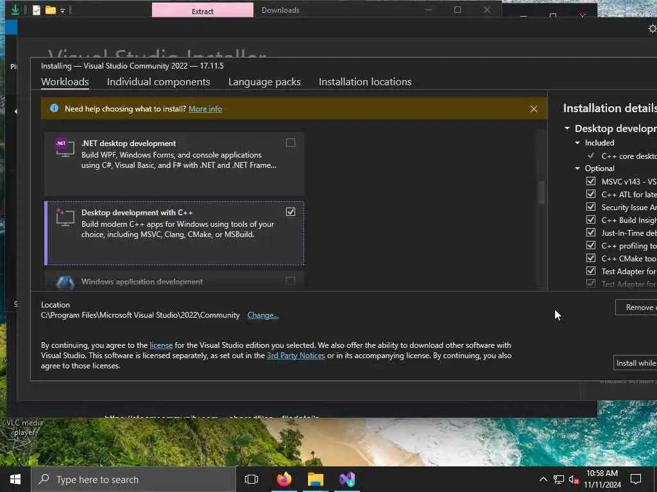This screenshot has height=492, width=657.
Task: Open the quick access toolbar dropdown arrow
Action: click(x=62, y=10)
